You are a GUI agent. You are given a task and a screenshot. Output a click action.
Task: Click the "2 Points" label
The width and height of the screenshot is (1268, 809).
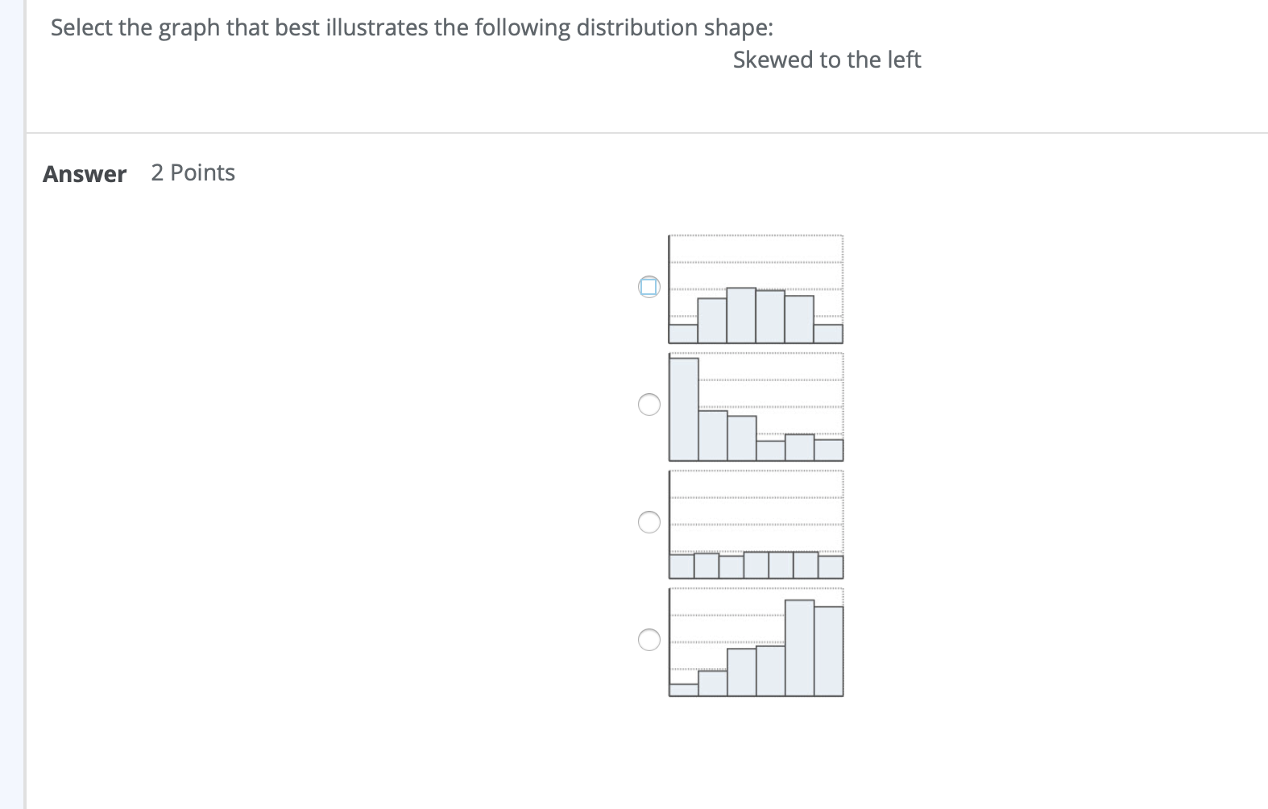[193, 172]
